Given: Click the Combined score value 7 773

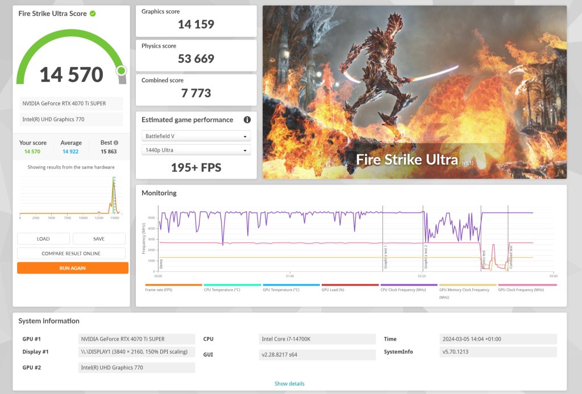Looking at the screenshot, I should click(x=196, y=93).
